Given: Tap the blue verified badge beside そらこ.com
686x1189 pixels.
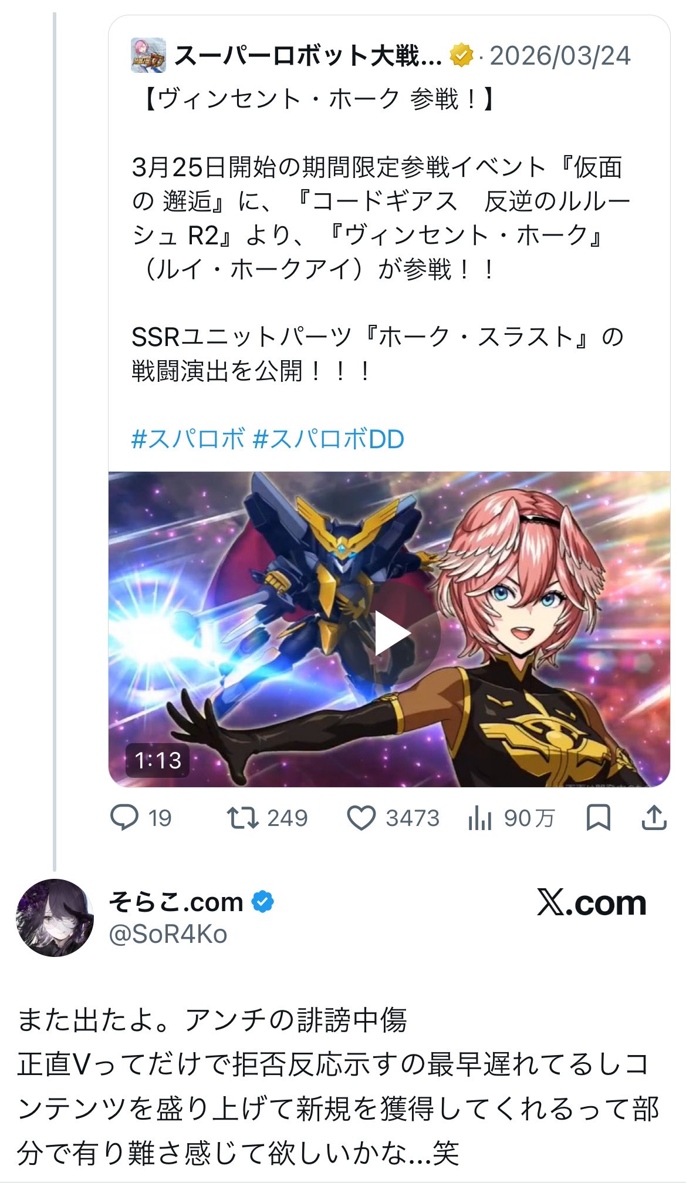Looking at the screenshot, I should coord(262,901).
